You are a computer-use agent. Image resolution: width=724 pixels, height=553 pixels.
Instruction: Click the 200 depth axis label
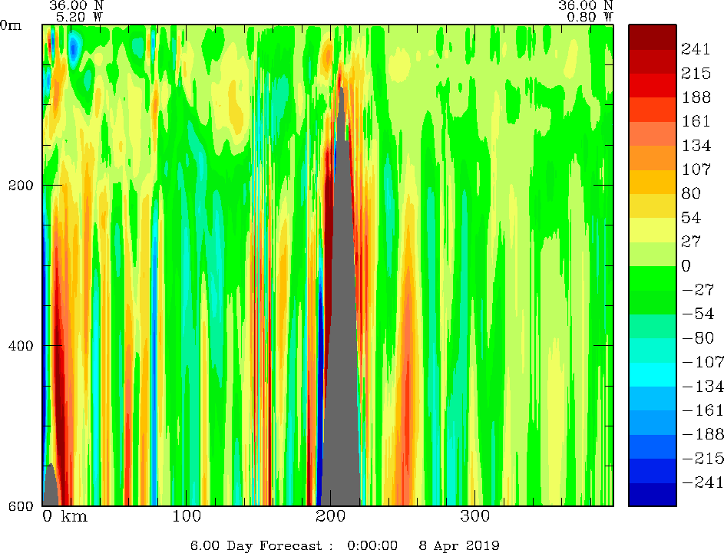(21, 186)
